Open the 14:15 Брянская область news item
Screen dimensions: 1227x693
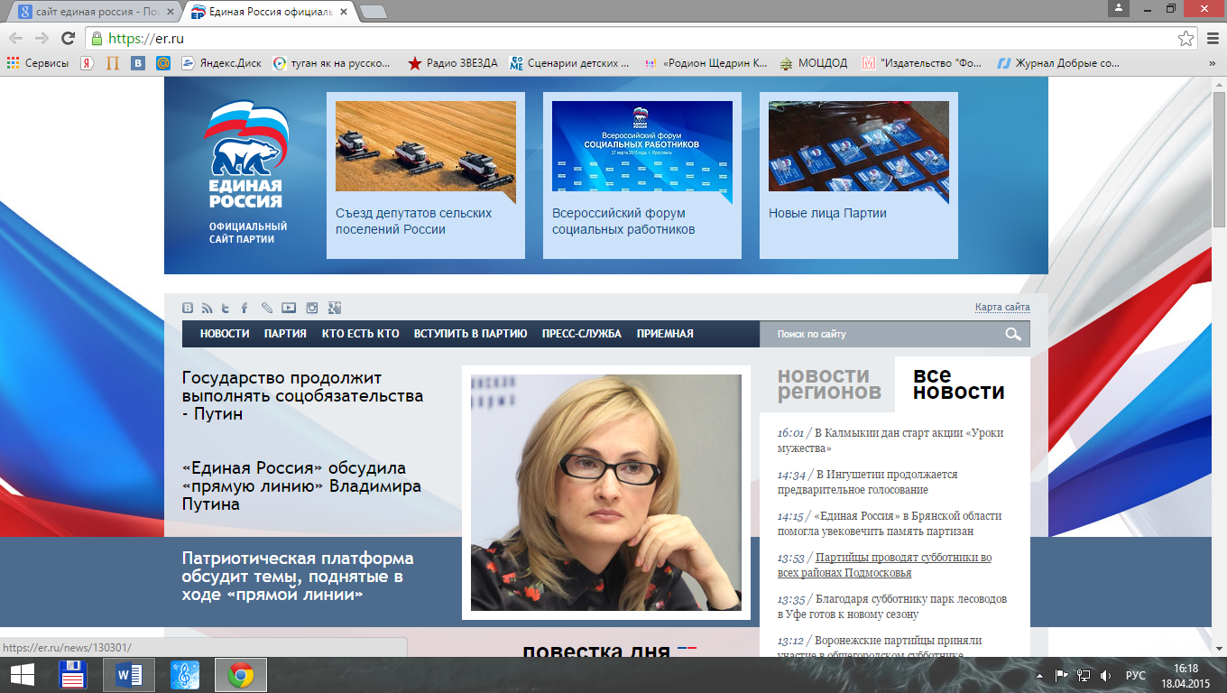point(890,523)
